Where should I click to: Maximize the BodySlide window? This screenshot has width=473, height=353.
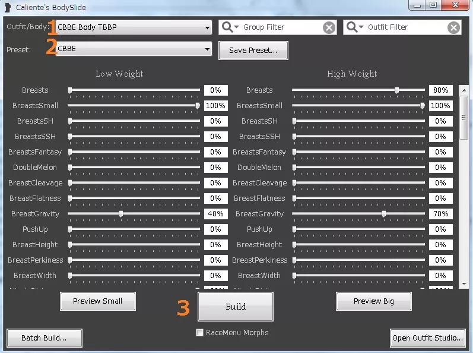(x=433, y=5)
